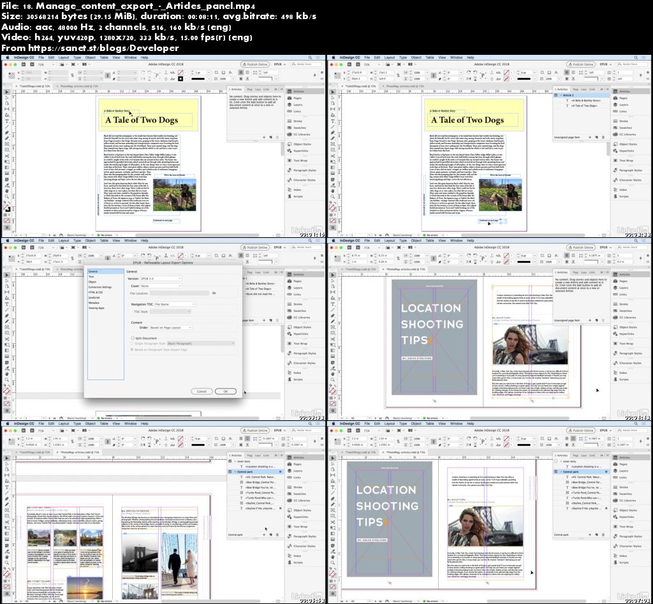653x604 pixels.
Task: Click OK in the EPUB export dialog
Action: pos(226,392)
